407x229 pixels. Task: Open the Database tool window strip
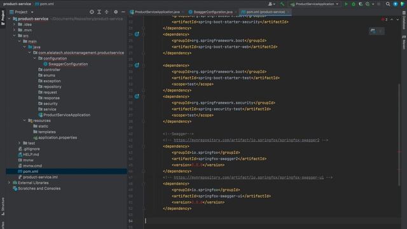point(404,21)
